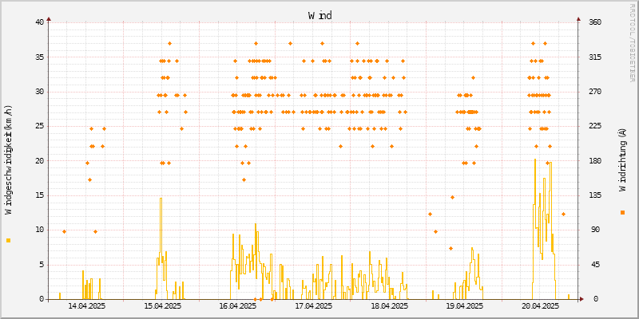
Task: Select the 19.04.2025 date label
Action: [465, 305]
